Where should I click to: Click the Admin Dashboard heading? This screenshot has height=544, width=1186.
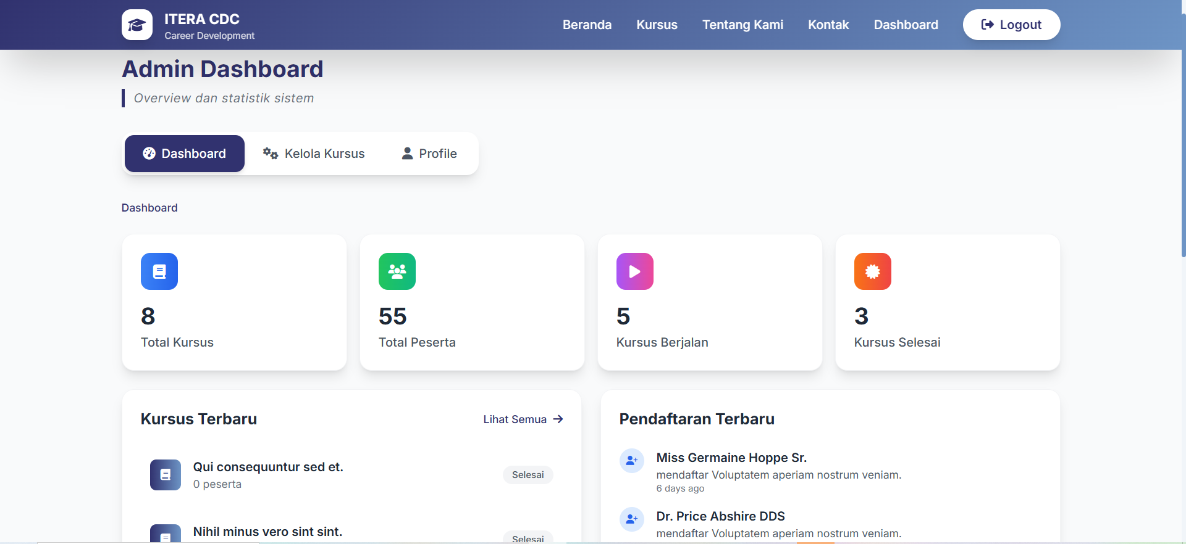point(222,69)
